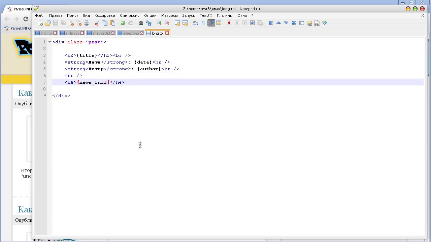Image resolution: width=431 pixels, height=242 pixels.
Task: Open Find with binoculars icon
Action: click(141, 23)
